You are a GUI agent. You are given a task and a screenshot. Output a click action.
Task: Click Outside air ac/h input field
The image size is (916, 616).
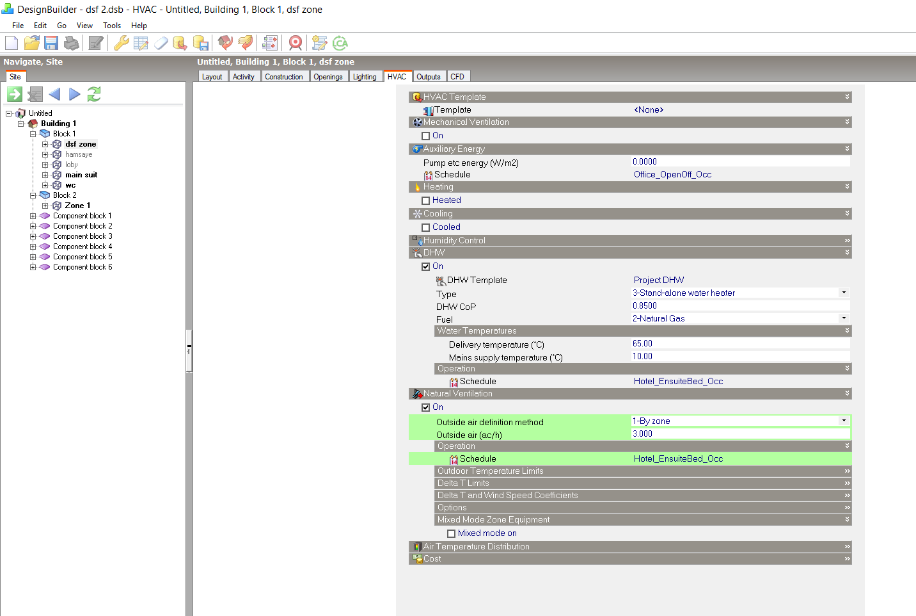[x=741, y=434]
